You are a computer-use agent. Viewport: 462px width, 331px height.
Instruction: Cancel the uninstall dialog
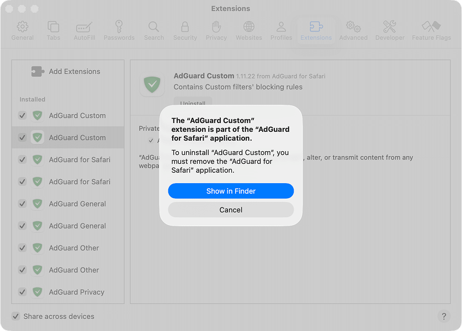coord(231,210)
